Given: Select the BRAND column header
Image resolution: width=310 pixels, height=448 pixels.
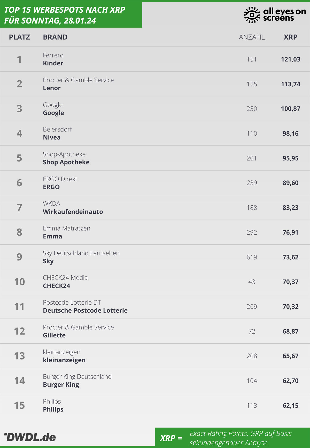Looking at the screenshot, I should pyautogui.click(x=55, y=37).
